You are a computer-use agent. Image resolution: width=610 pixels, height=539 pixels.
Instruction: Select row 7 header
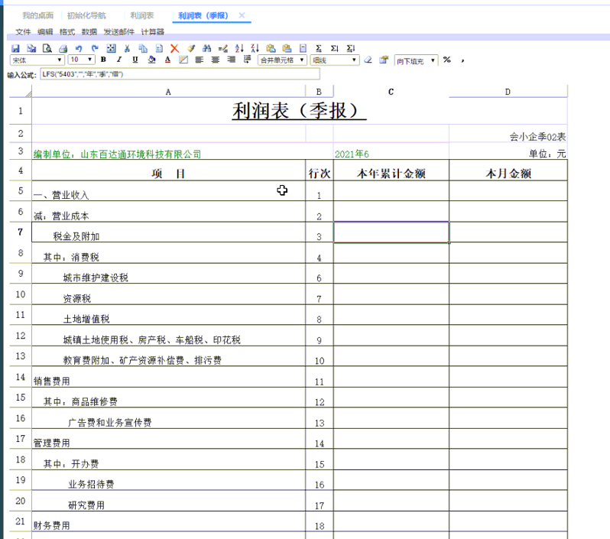tap(21, 232)
